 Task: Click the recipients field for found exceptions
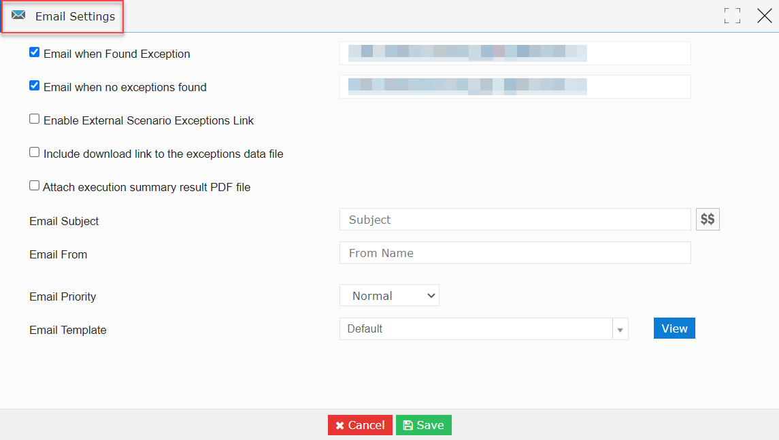pos(515,53)
